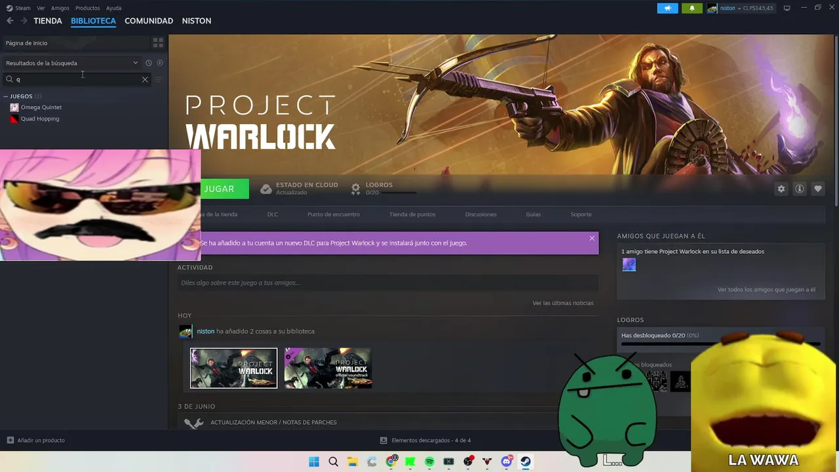Open the Punto de encuentro tab
This screenshot has width=839, height=472.
point(334,214)
